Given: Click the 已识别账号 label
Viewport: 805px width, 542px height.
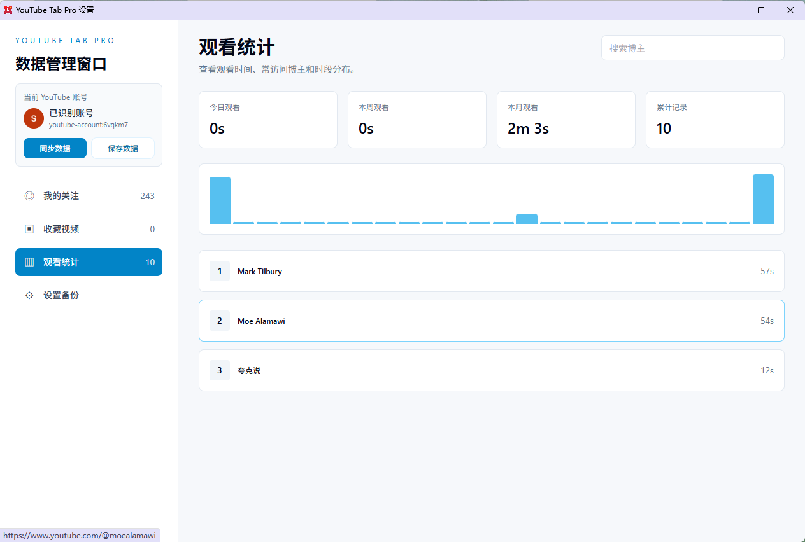Looking at the screenshot, I should pyautogui.click(x=71, y=113).
